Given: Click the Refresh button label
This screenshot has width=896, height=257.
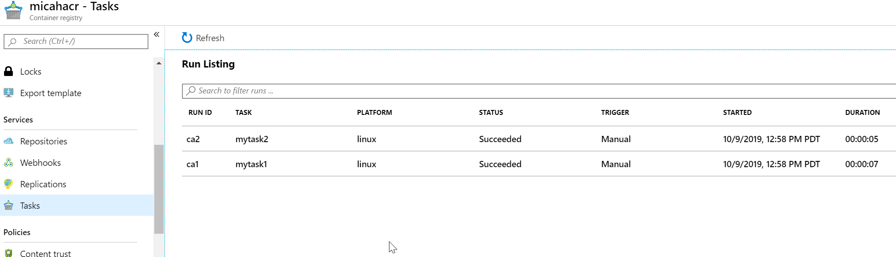Looking at the screenshot, I should pos(210,38).
